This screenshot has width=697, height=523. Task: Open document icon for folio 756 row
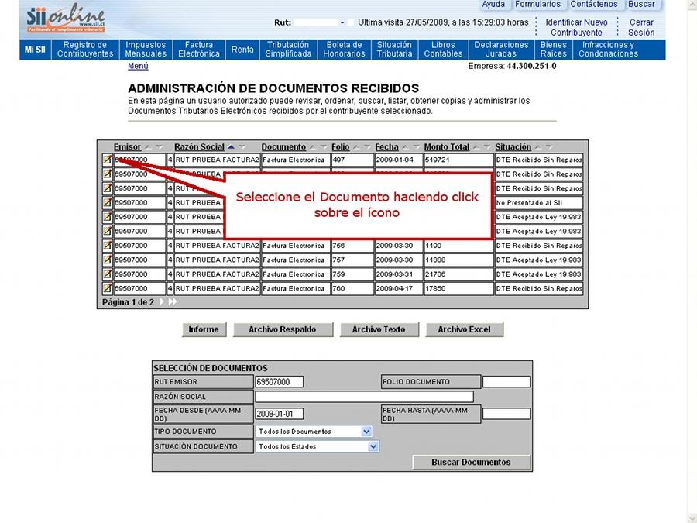107,245
